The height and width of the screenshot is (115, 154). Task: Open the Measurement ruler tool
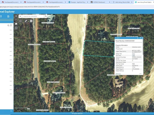pos(26,21)
